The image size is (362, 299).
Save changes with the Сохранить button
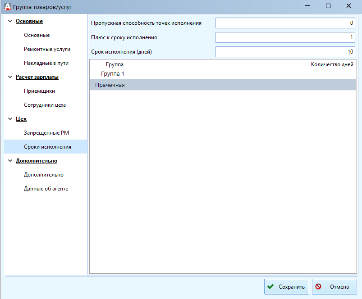[286, 287]
